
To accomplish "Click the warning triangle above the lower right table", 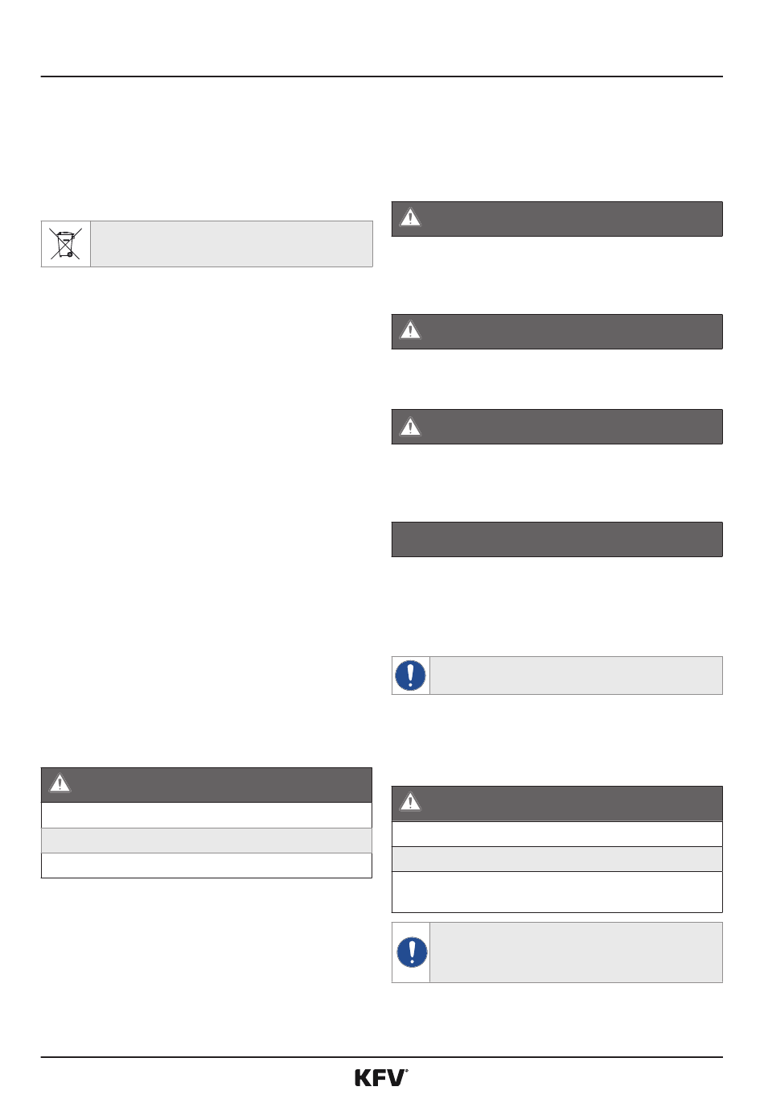I will (410, 802).
